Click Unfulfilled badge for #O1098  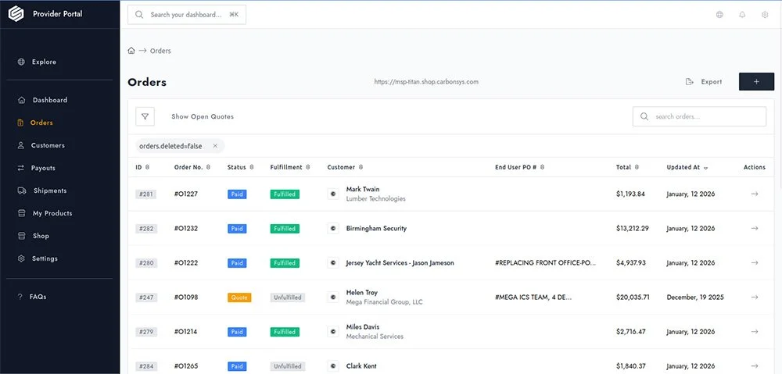[x=287, y=297]
